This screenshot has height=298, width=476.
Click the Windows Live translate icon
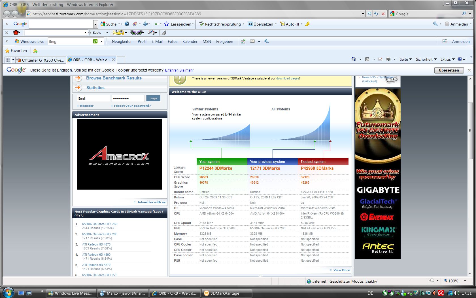tap(267, 41)
